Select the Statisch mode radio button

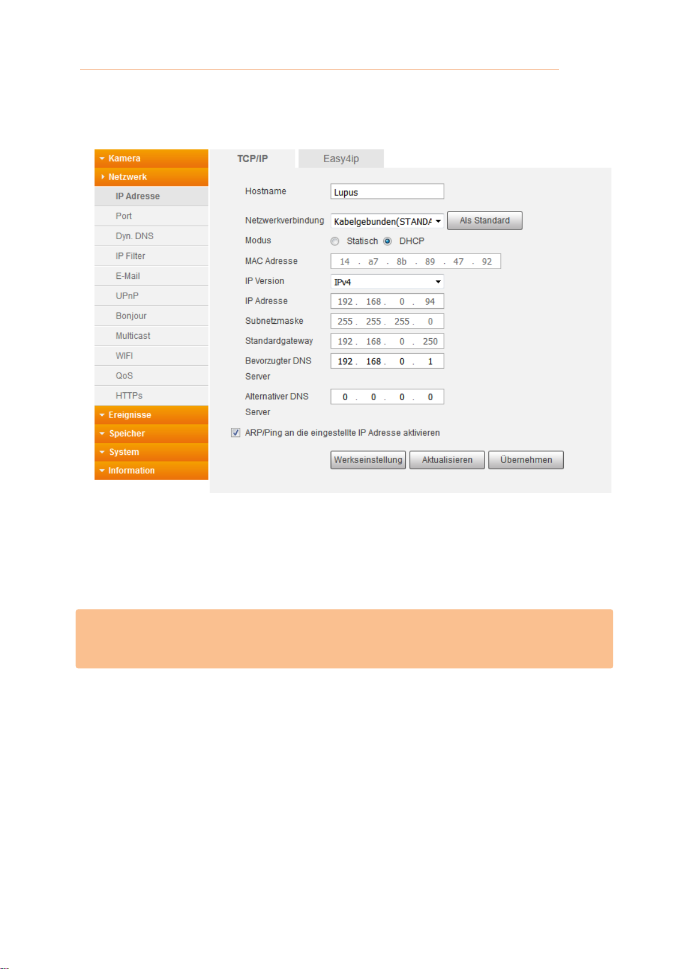(335, 242)
